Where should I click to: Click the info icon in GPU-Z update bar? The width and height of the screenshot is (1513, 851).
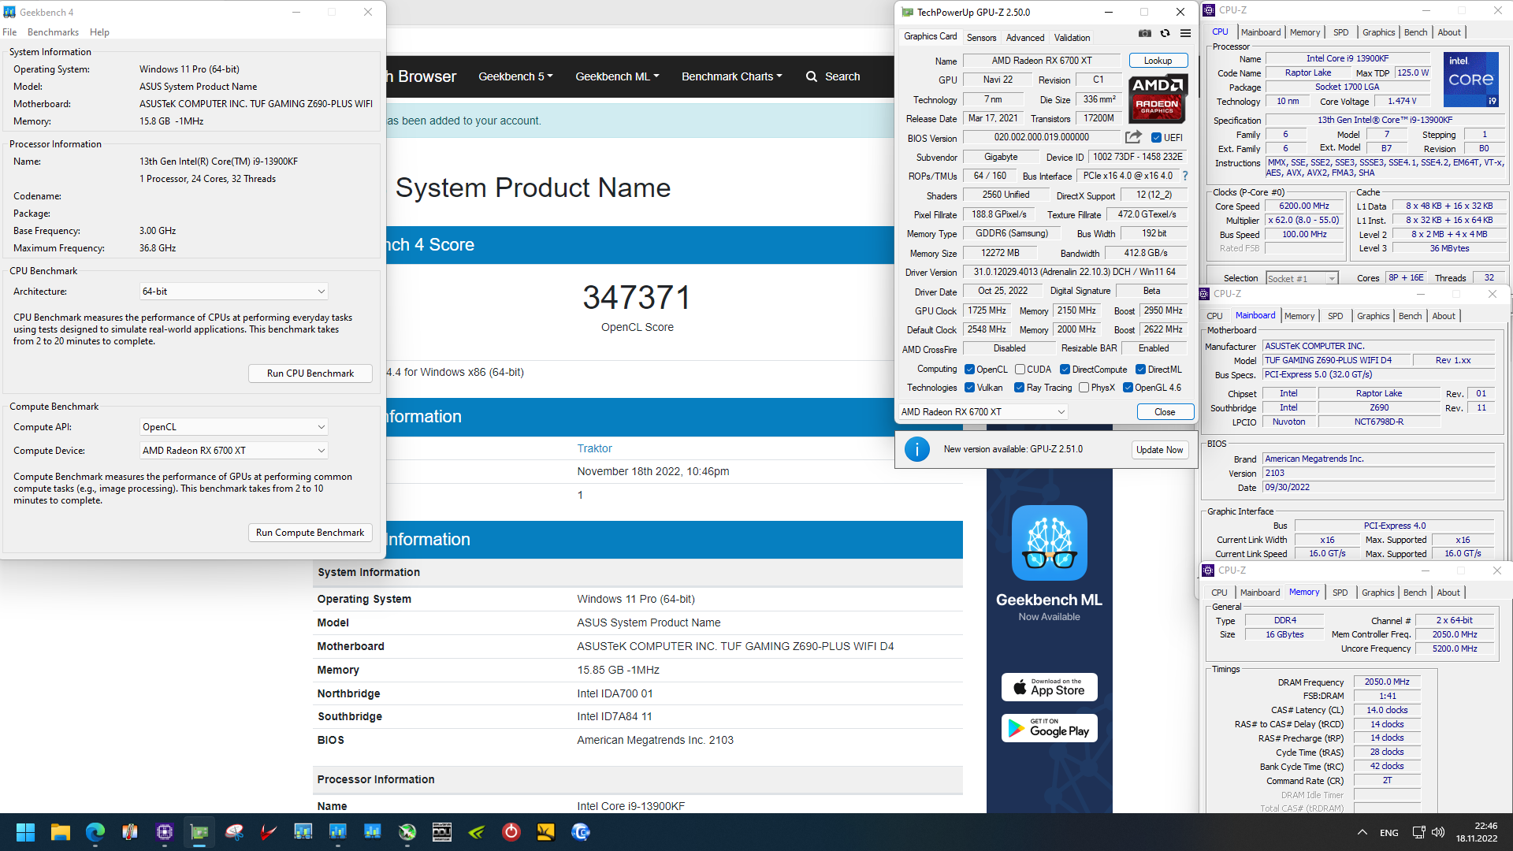[x=916, y=449]
